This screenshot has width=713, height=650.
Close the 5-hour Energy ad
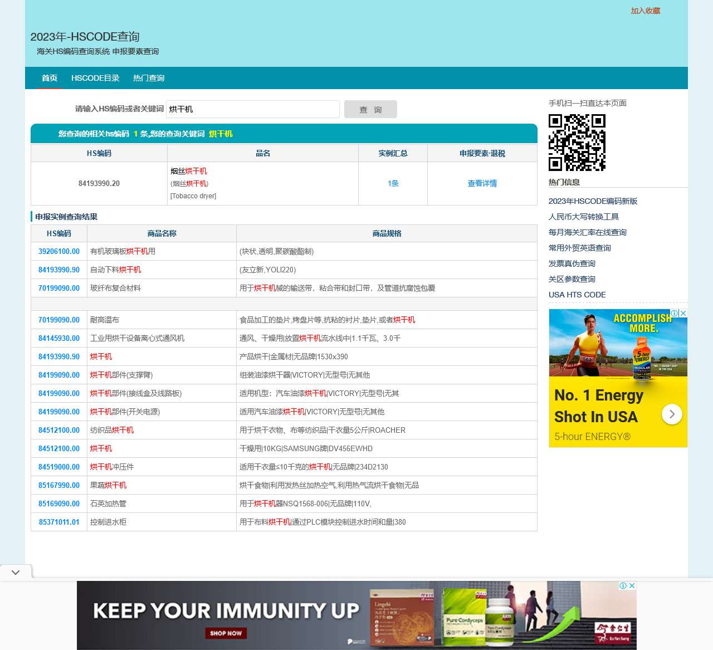[683, 313]
